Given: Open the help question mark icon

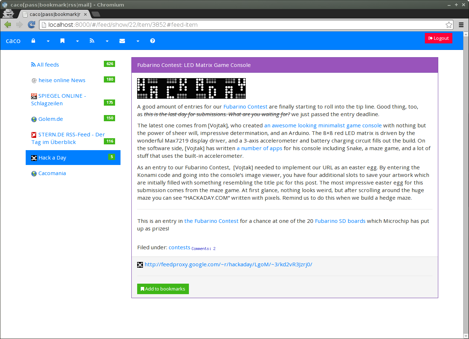Looking at the screenshot, I should [153, 41].
